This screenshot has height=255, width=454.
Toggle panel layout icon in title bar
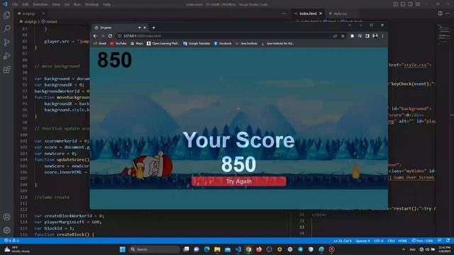click(x=403, y=4)
